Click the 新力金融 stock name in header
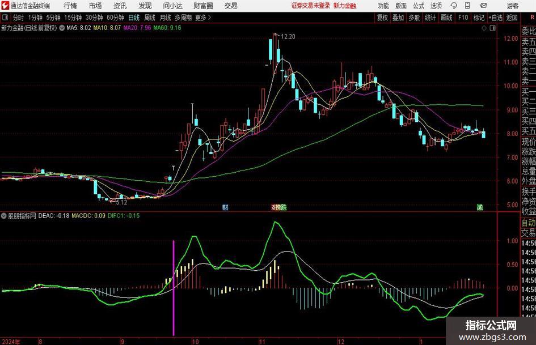 (345, 6)
